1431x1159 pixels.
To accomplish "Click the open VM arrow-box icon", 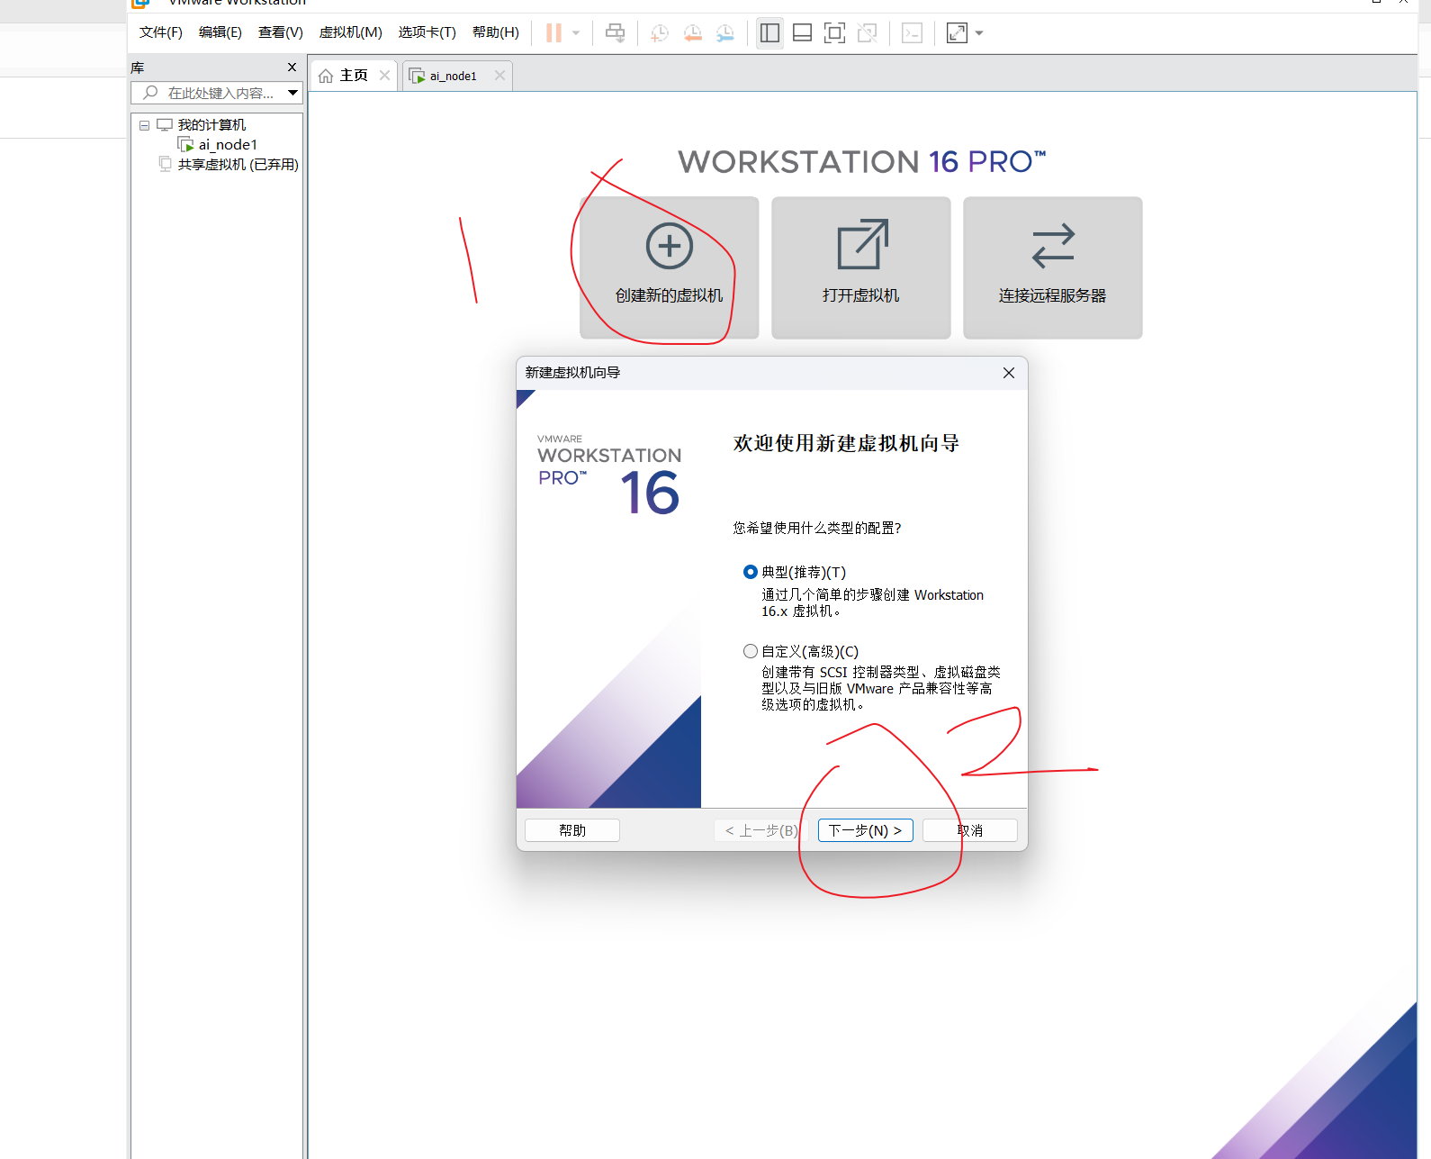I will 862,244.
